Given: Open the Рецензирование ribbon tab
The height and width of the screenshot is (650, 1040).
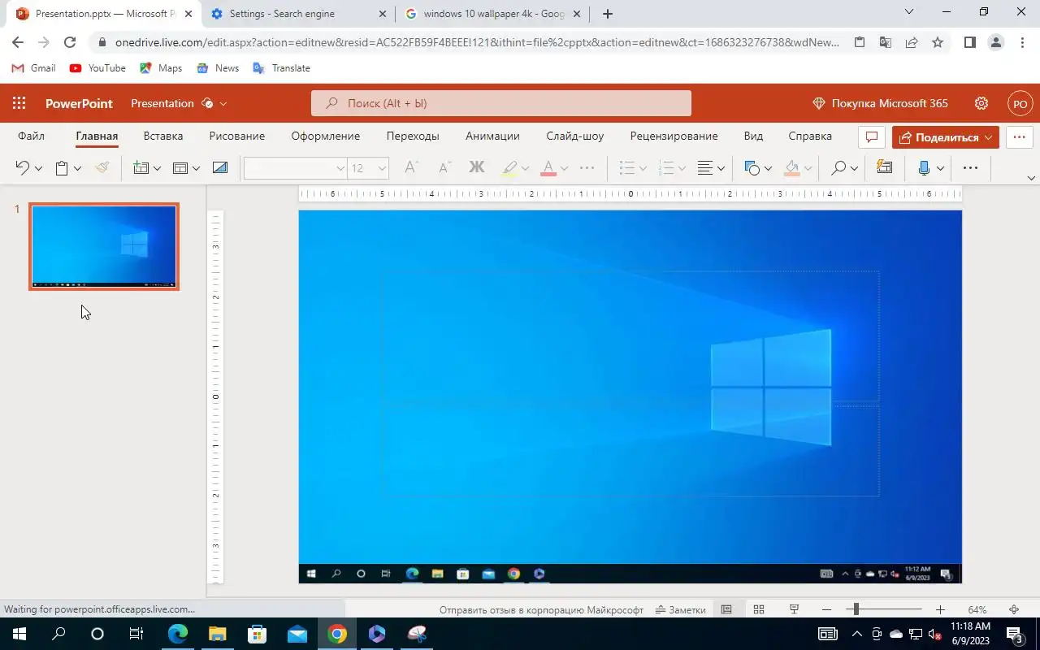Looking at the screenshot, I should (674, 136).
